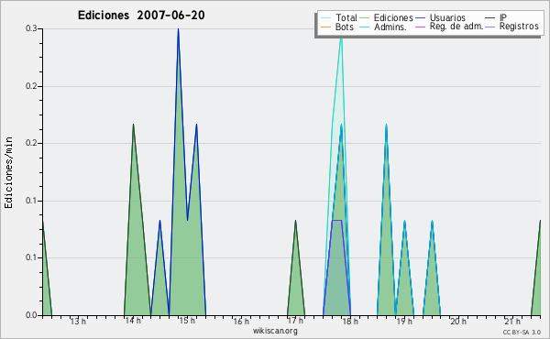Click the Ediciones/min vertical axis label
This screenshot has width=550, height=339.
point(8,172)
